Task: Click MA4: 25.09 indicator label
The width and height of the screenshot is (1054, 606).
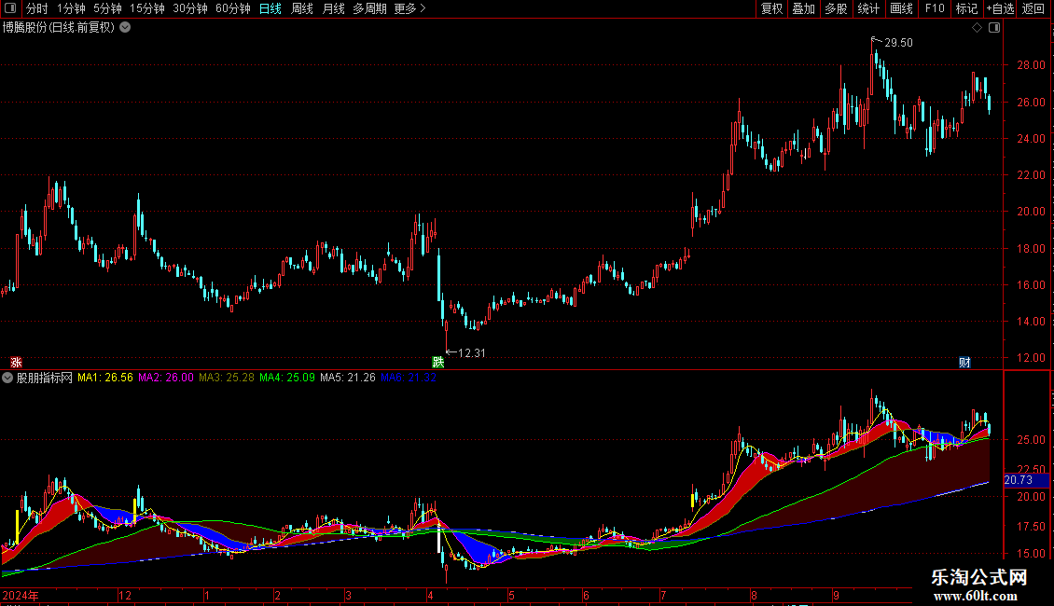Action: click(287, 378)
